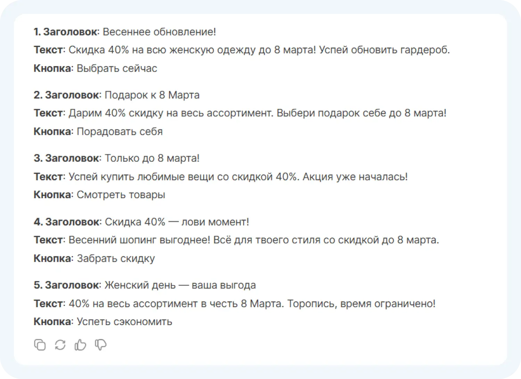The width and height of the screenshot is (521, 379).
Task: Give the response a thumbs down
Action: 100,345
